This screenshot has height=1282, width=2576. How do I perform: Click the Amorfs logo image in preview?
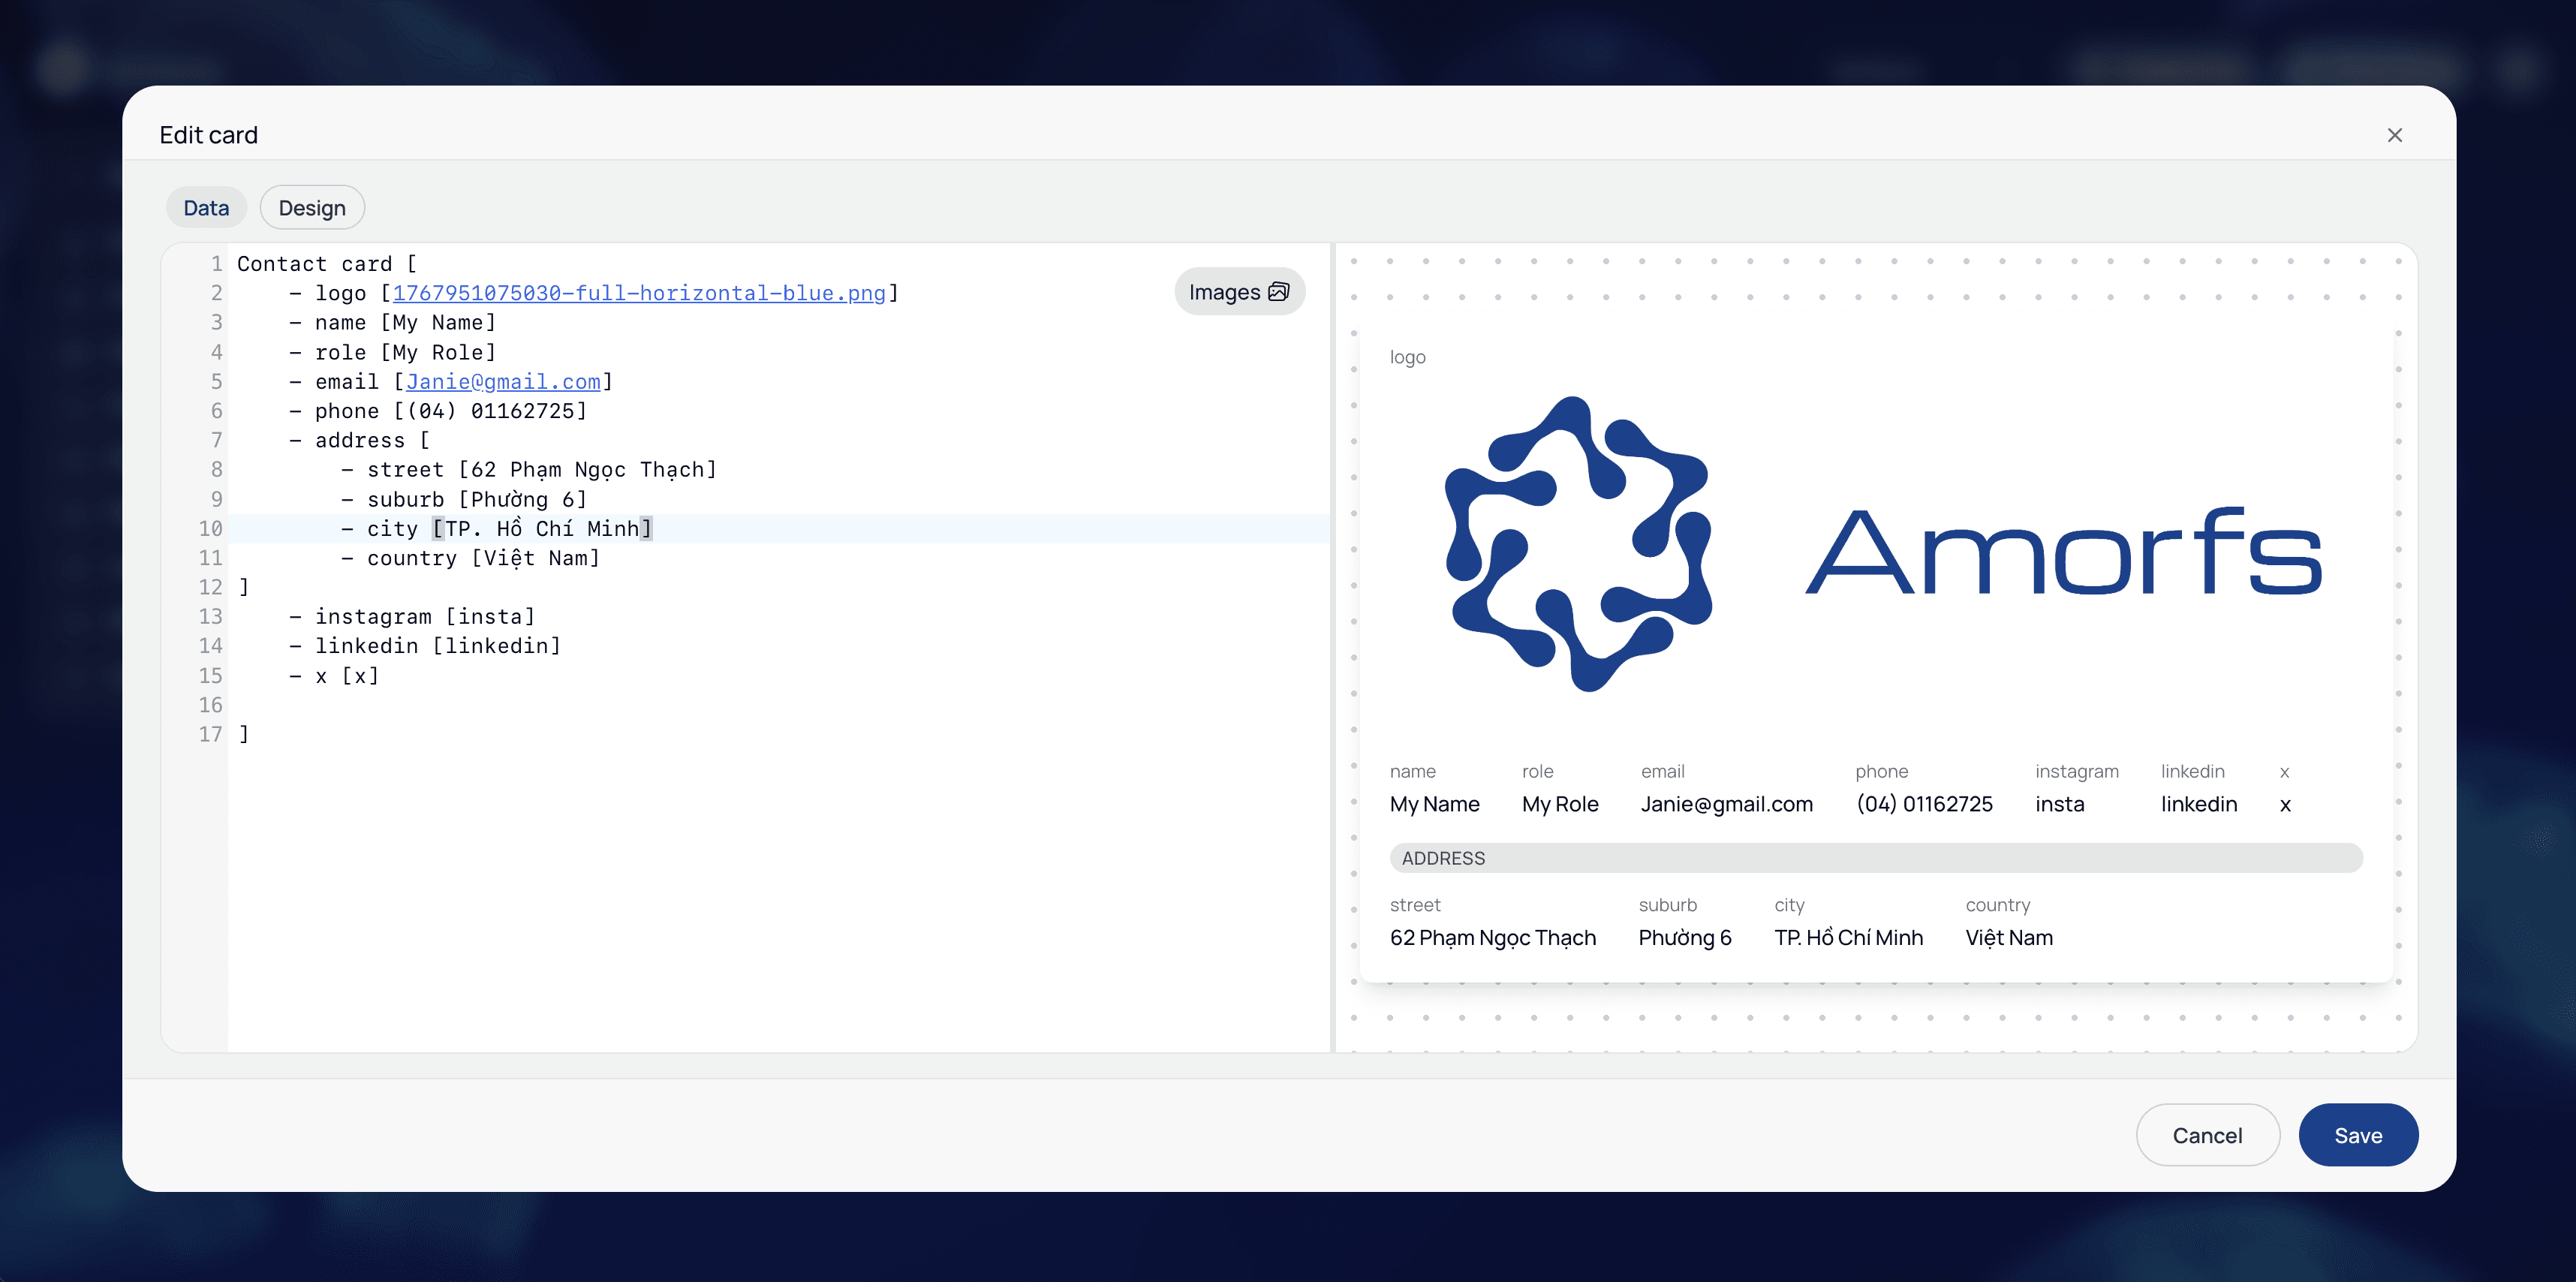(1880, 545)
